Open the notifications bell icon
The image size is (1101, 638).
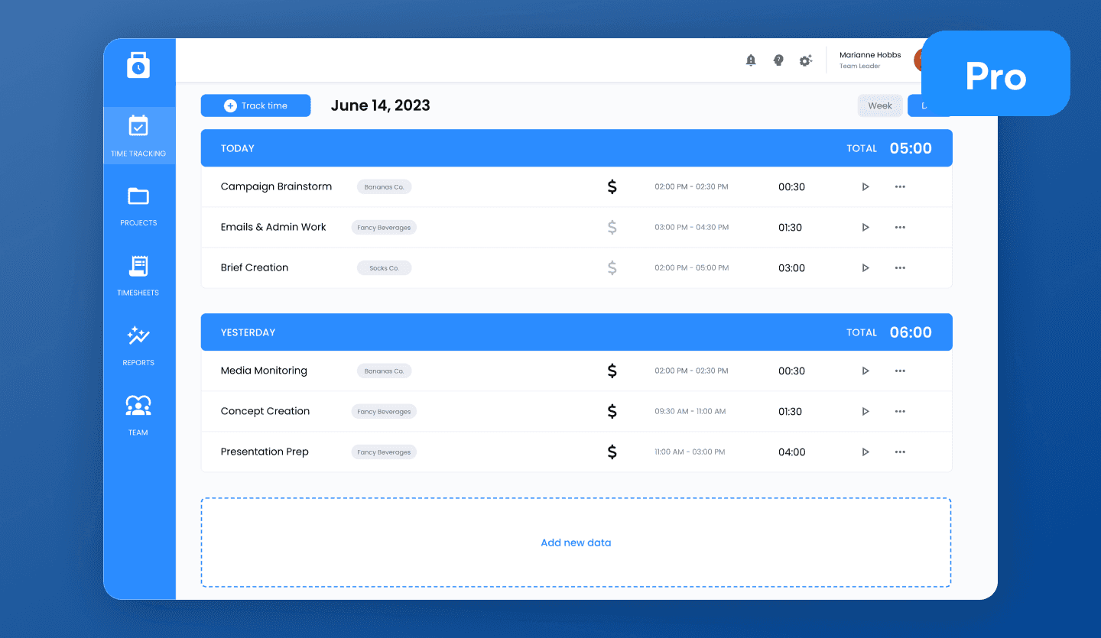[x=751, y=60]
